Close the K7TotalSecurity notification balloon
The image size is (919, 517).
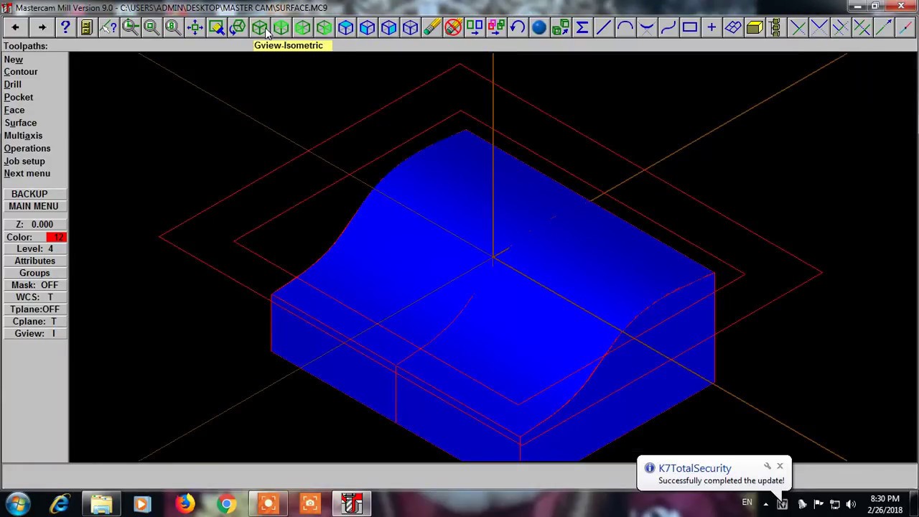pyautogui.click(x=780, y=467)
